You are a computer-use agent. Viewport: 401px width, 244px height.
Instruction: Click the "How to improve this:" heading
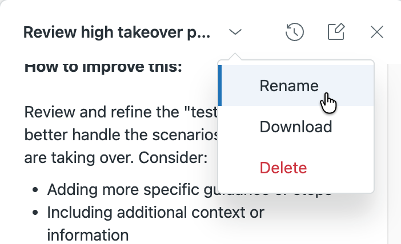pyautogui.click(x=103, y=66)
